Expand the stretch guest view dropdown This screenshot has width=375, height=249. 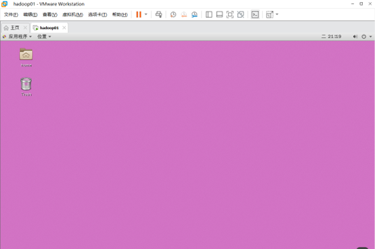[x=277, y=14]
